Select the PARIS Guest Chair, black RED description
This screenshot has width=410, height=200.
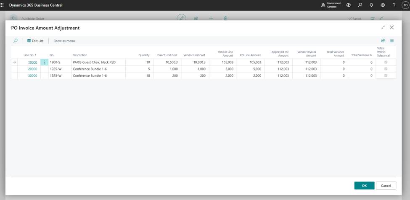point(98,62)
